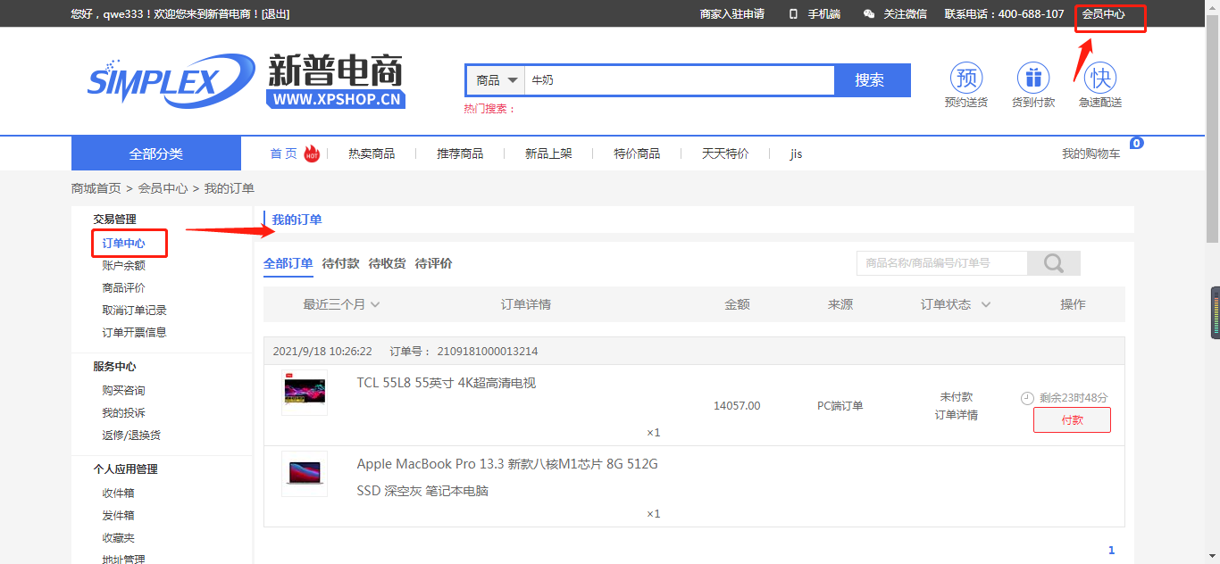1220x564 pixels.
Task: Click the 预约送货 scheduled delivery icon
Action: coord(966,79)
